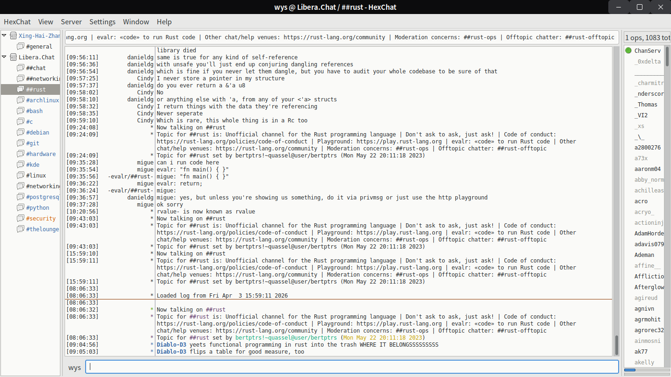Click the channel icon beside #debian

pos(21,132)
